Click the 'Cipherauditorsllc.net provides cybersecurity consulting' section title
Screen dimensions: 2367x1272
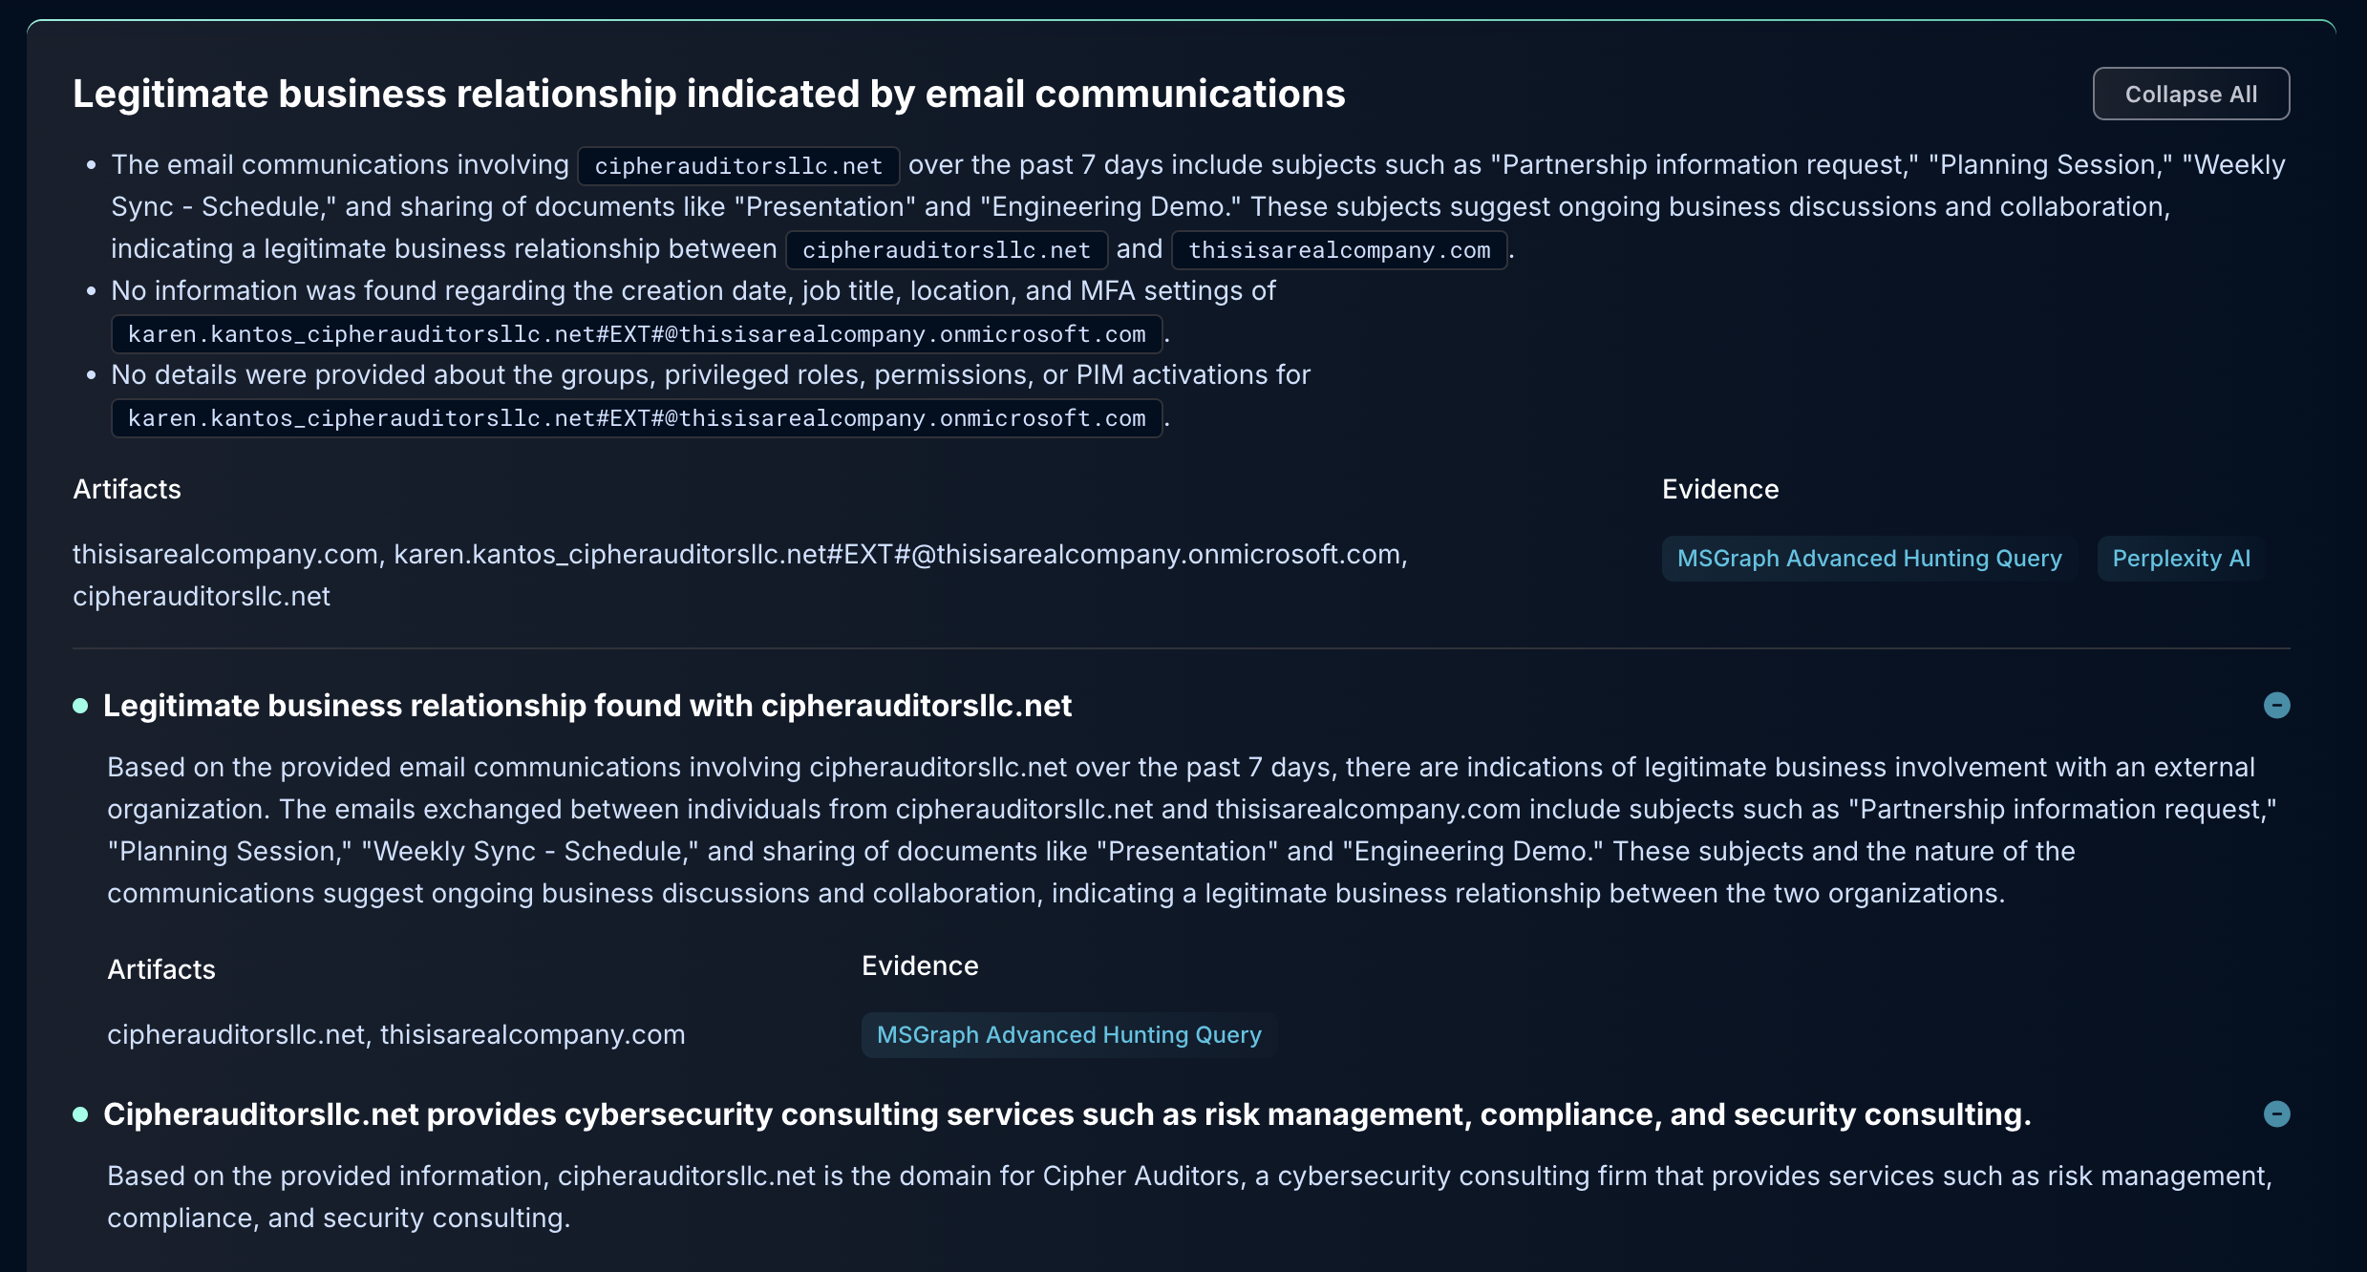pos(1067,1114)
